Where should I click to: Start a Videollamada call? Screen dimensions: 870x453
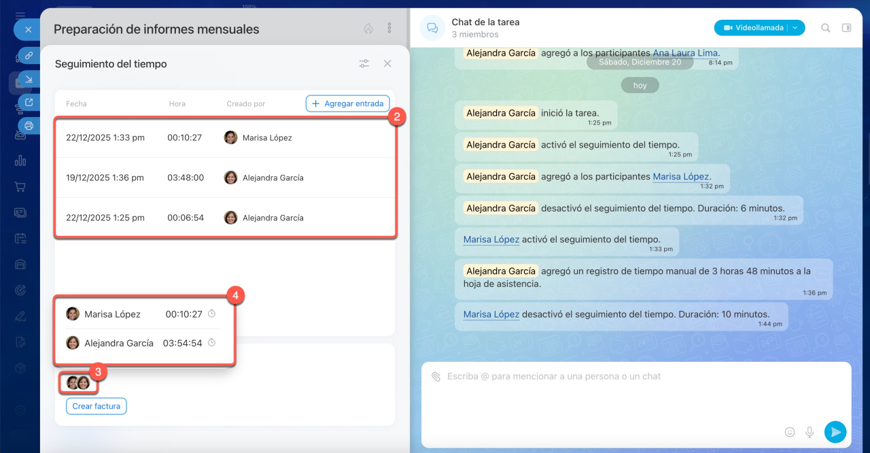(x=752, y=28)
